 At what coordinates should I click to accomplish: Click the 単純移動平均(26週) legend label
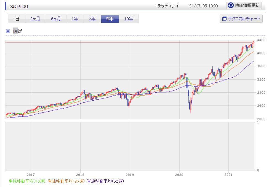tap(66, 181)
